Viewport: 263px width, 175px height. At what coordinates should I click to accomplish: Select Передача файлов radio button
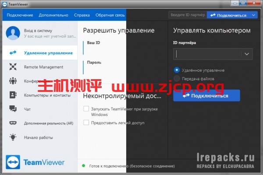tap(177, 78)
